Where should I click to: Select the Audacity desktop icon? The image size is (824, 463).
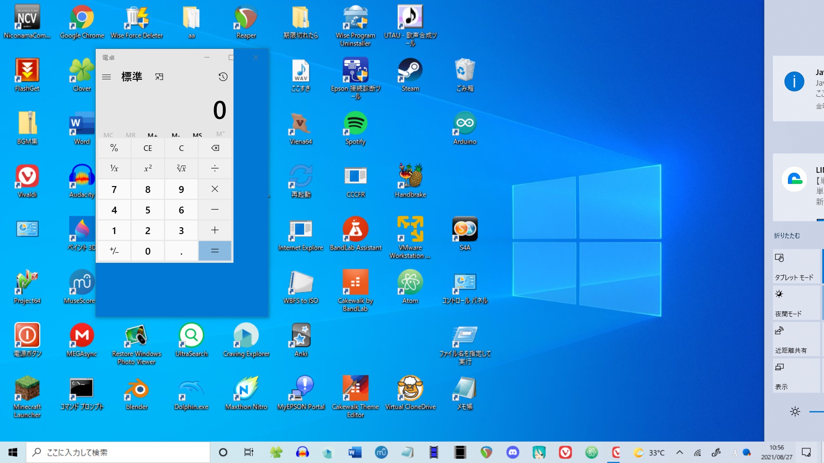click(82, 181)
